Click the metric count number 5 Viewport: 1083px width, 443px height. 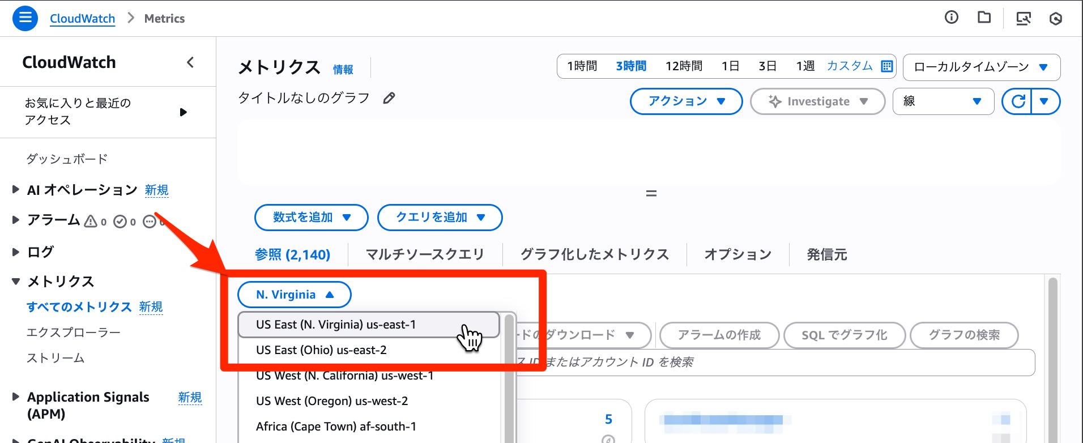608,419
